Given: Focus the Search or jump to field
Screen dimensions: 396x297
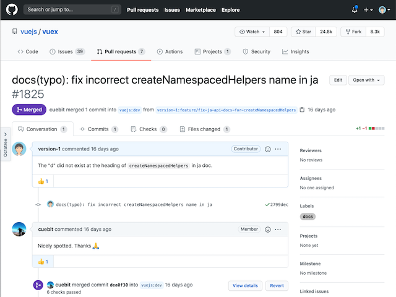Looking at the screenshot, I should pyautogui.click(x=72, y=10).
